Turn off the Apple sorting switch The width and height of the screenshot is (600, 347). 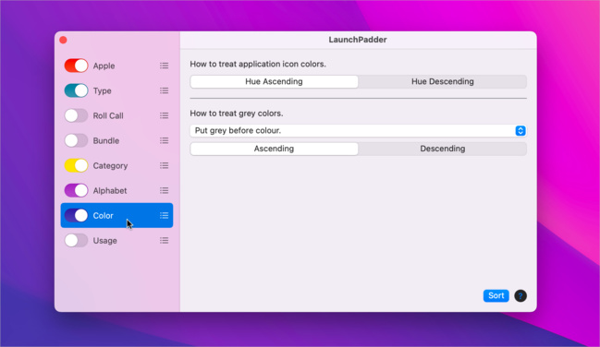pos(76,66)
